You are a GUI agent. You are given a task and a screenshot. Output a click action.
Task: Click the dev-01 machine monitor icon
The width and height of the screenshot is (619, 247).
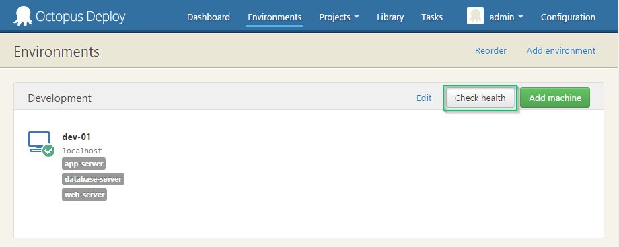(x=39, y=141)
